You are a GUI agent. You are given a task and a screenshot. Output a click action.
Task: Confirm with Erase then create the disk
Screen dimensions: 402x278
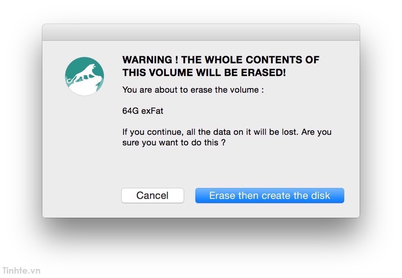tap(269, 196)
